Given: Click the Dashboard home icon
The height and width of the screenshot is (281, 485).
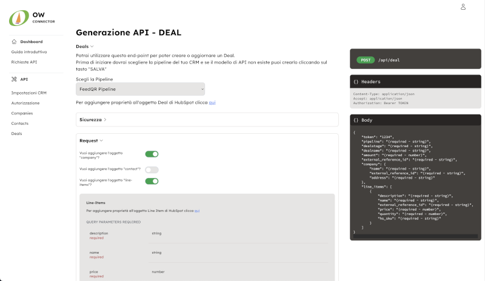Looking at the screenshot, I should (15, 42).
